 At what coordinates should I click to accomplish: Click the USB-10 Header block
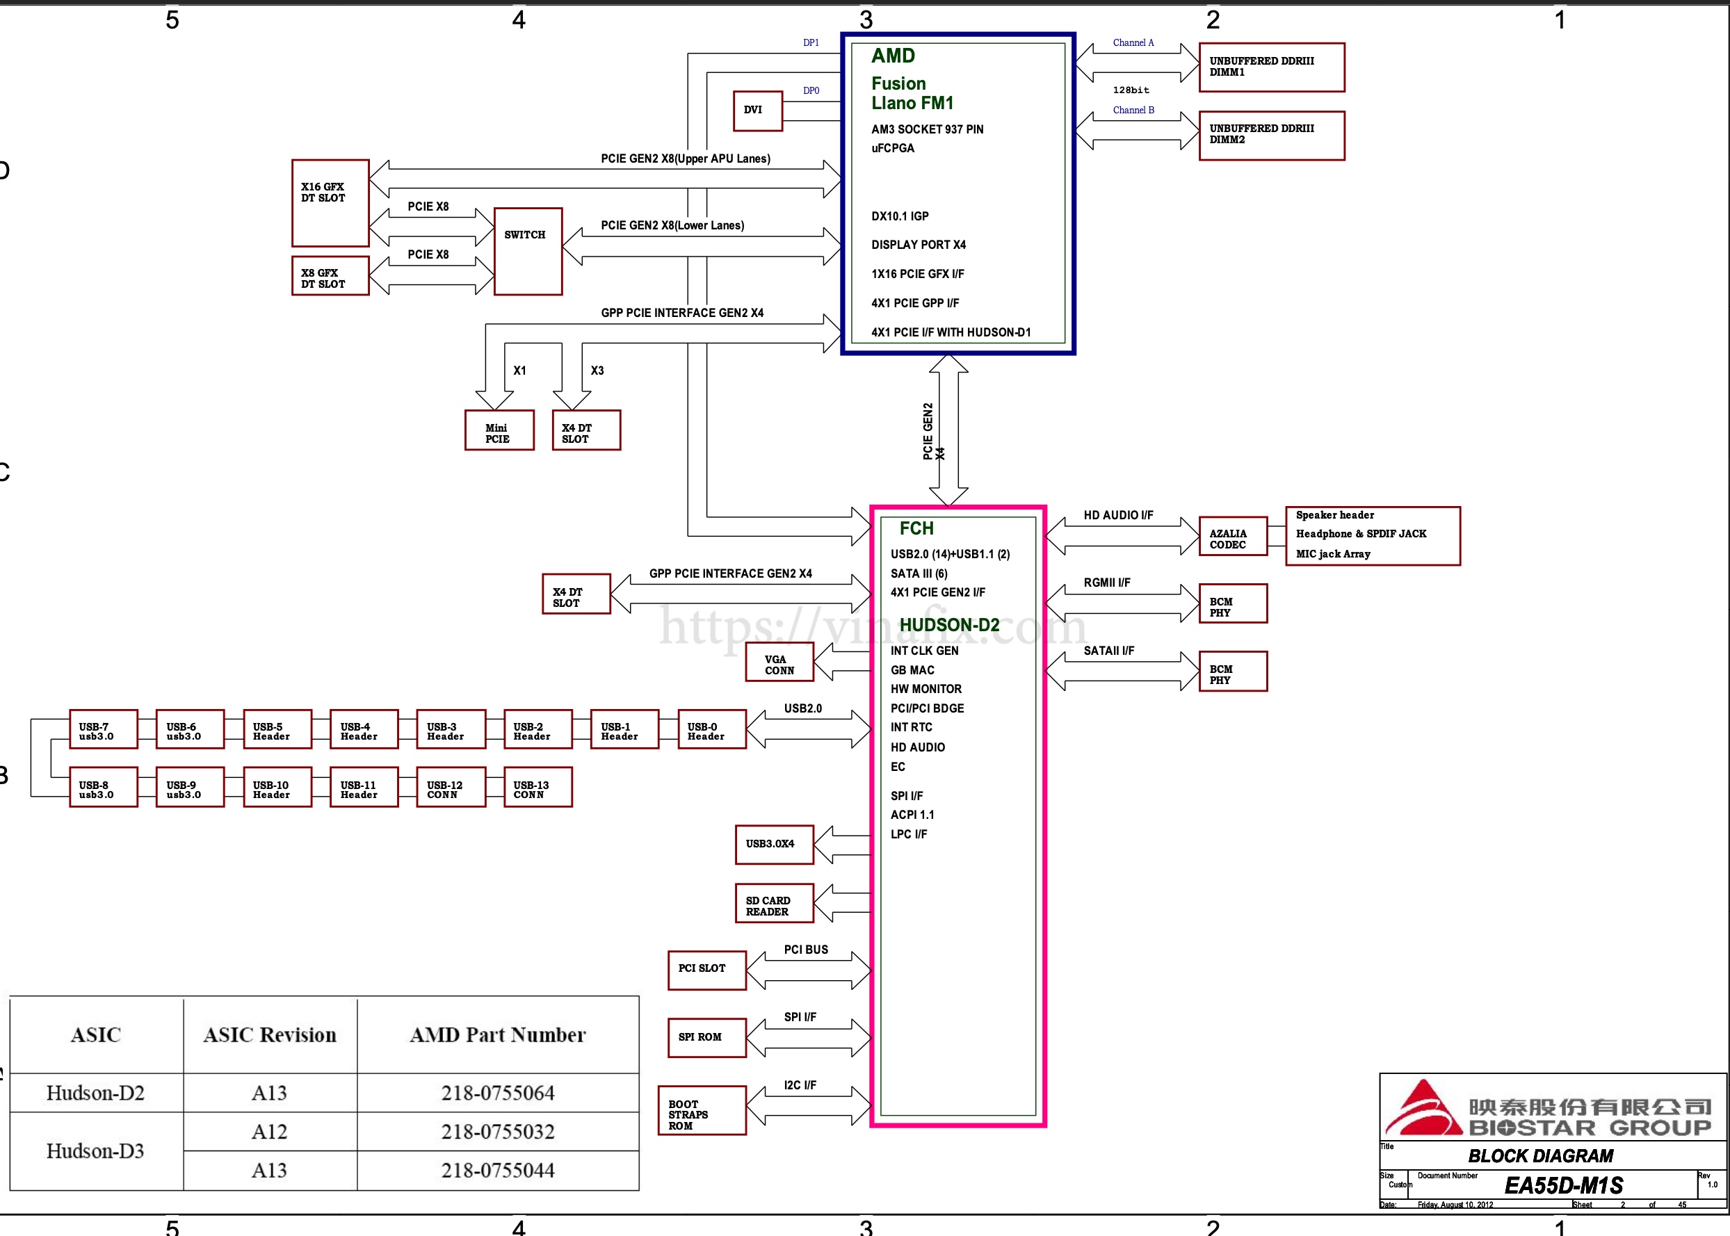(278, 787)
